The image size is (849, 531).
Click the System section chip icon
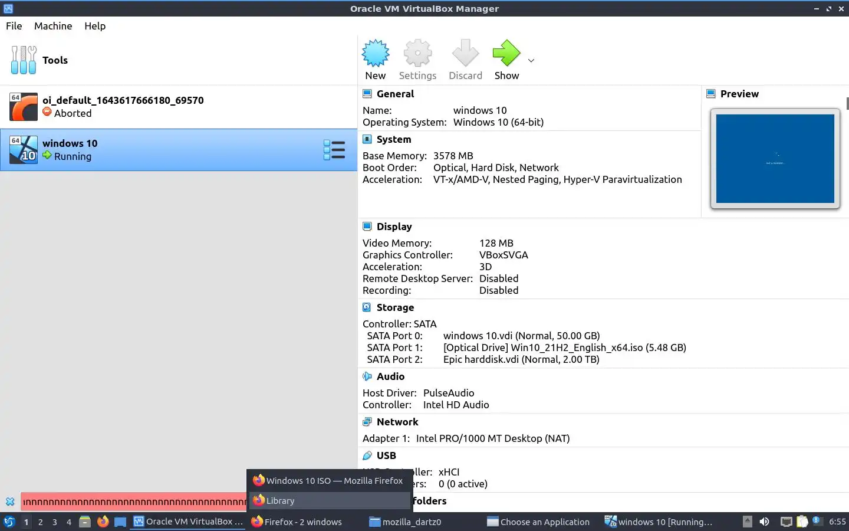click(x=367, y=139)
